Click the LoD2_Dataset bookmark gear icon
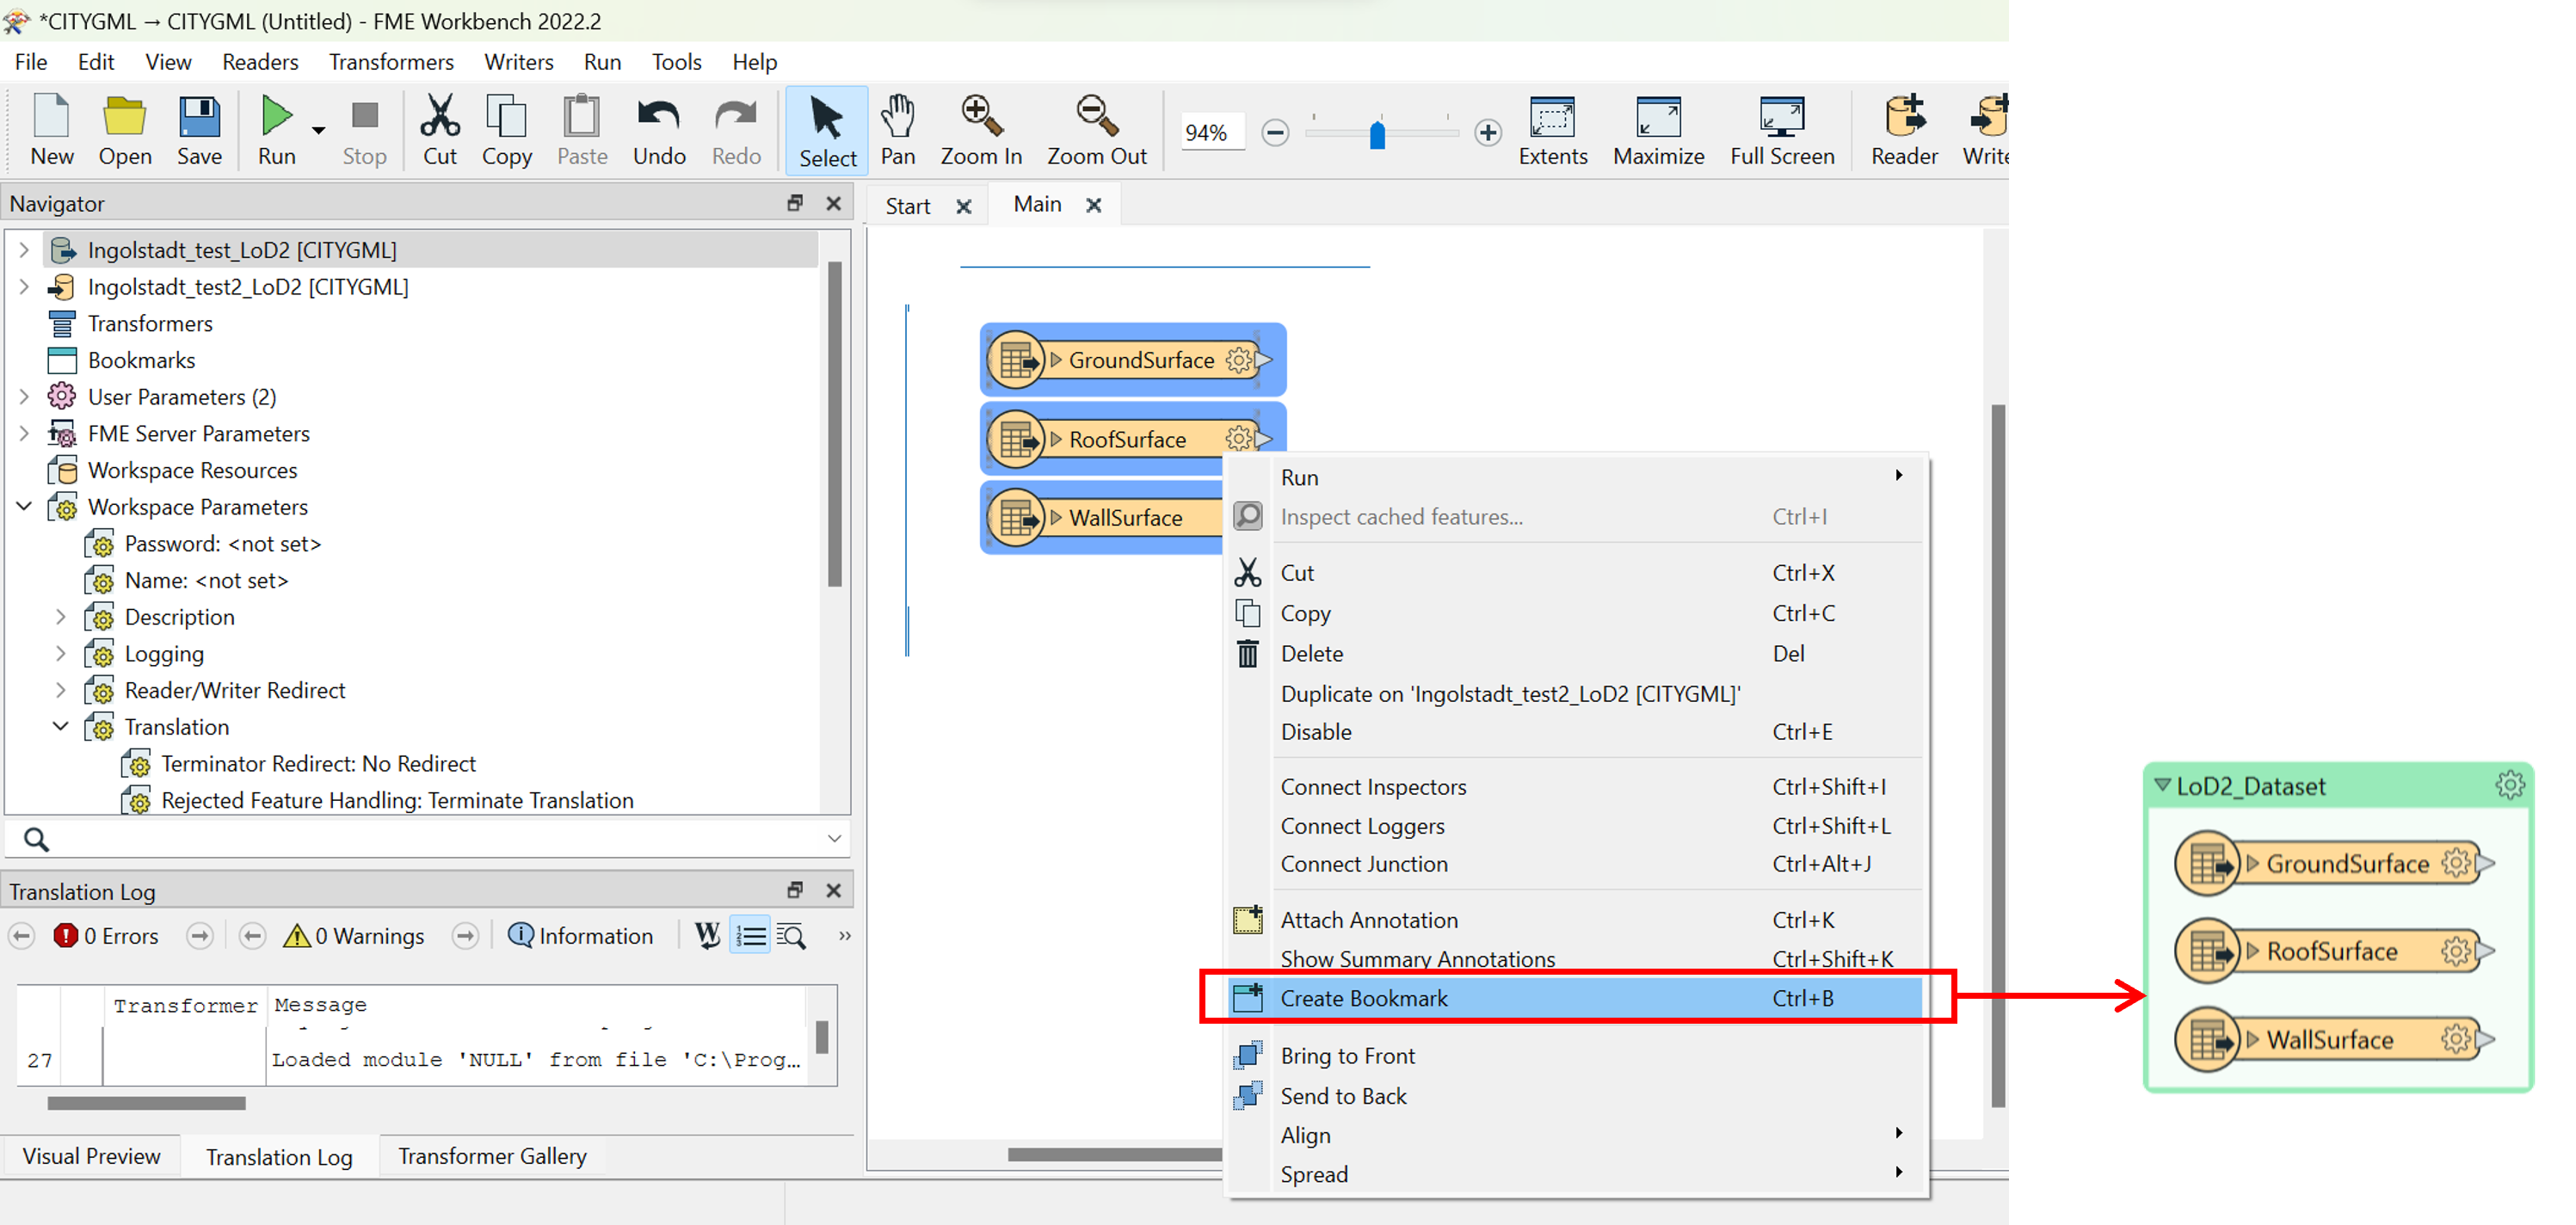Image resolution: width=2576 pixels, height=1225 pixels. [x=2509, y=785]
